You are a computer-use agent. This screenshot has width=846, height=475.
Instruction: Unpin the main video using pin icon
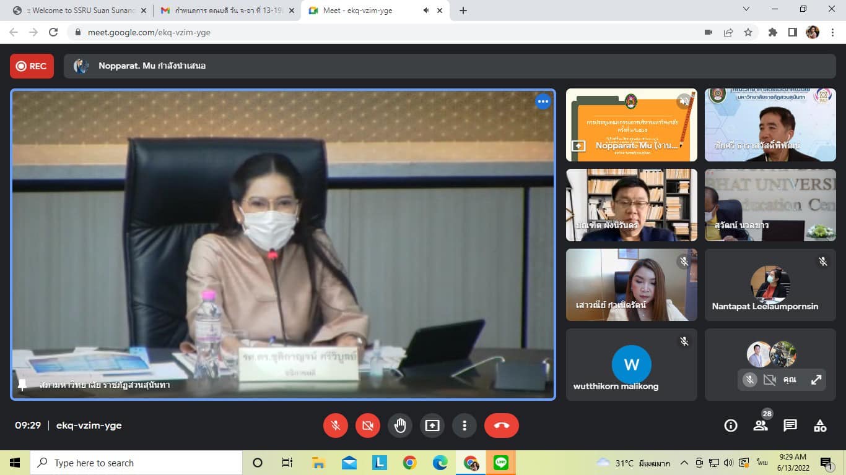point(22,385)
